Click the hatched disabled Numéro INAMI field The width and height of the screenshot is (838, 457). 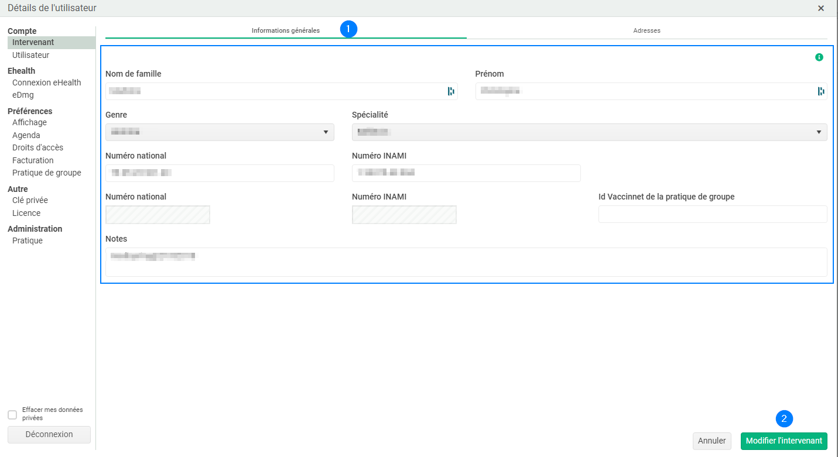point(404,215)
